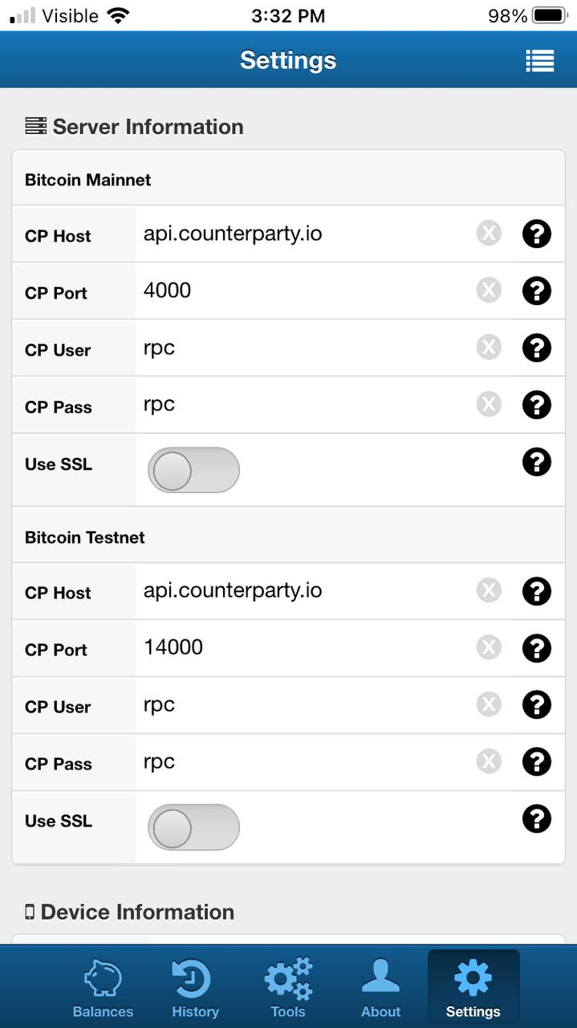Show help for Mainnet CP Host
This screenshot has width=577, height=1028.
(536, 234)
